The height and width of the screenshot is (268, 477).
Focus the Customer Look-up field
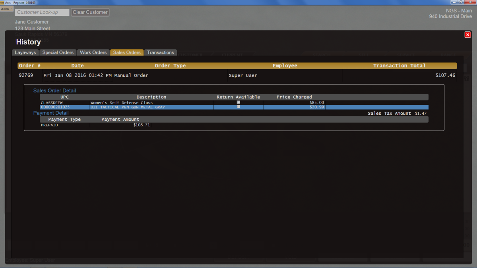42,12
